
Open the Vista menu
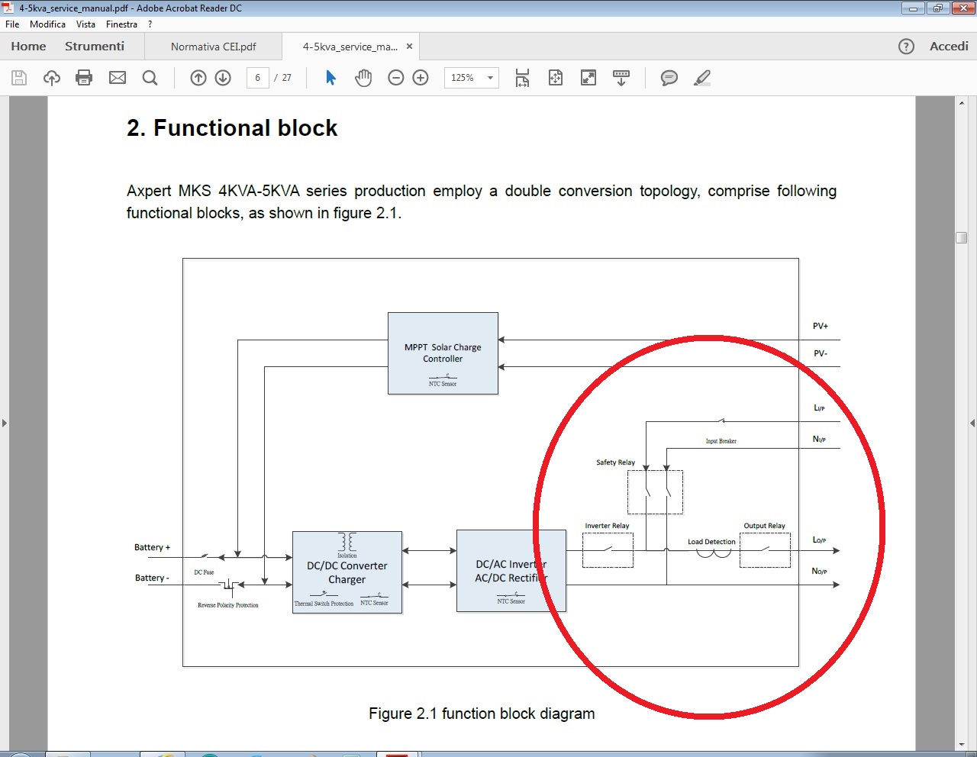pos(85,24)
